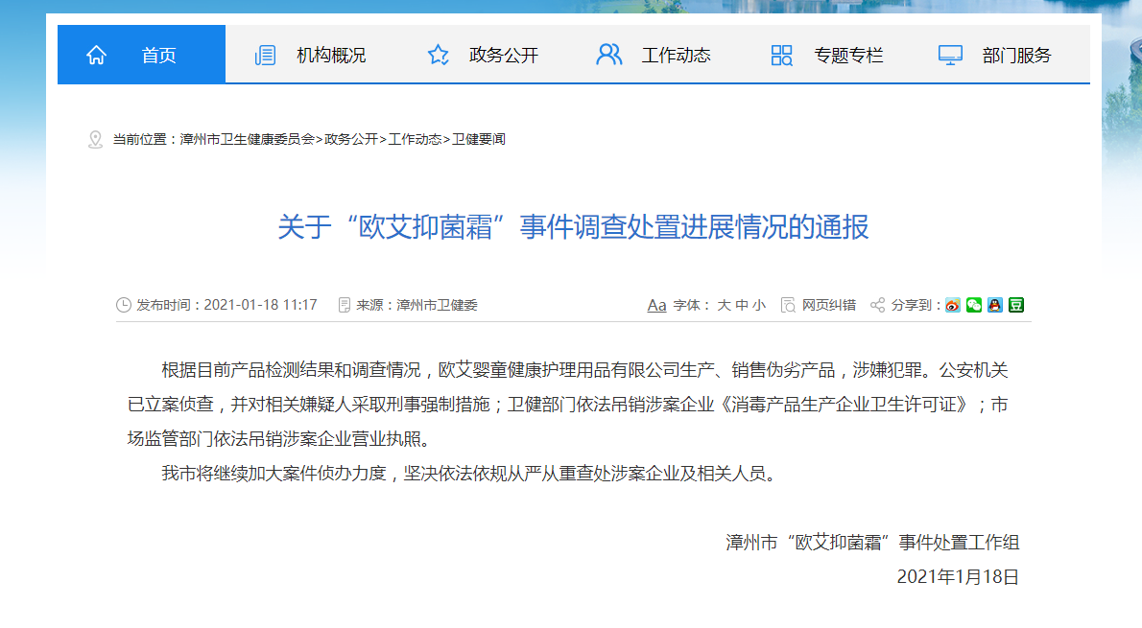Go to 首页 home tab

coord(159,55)
